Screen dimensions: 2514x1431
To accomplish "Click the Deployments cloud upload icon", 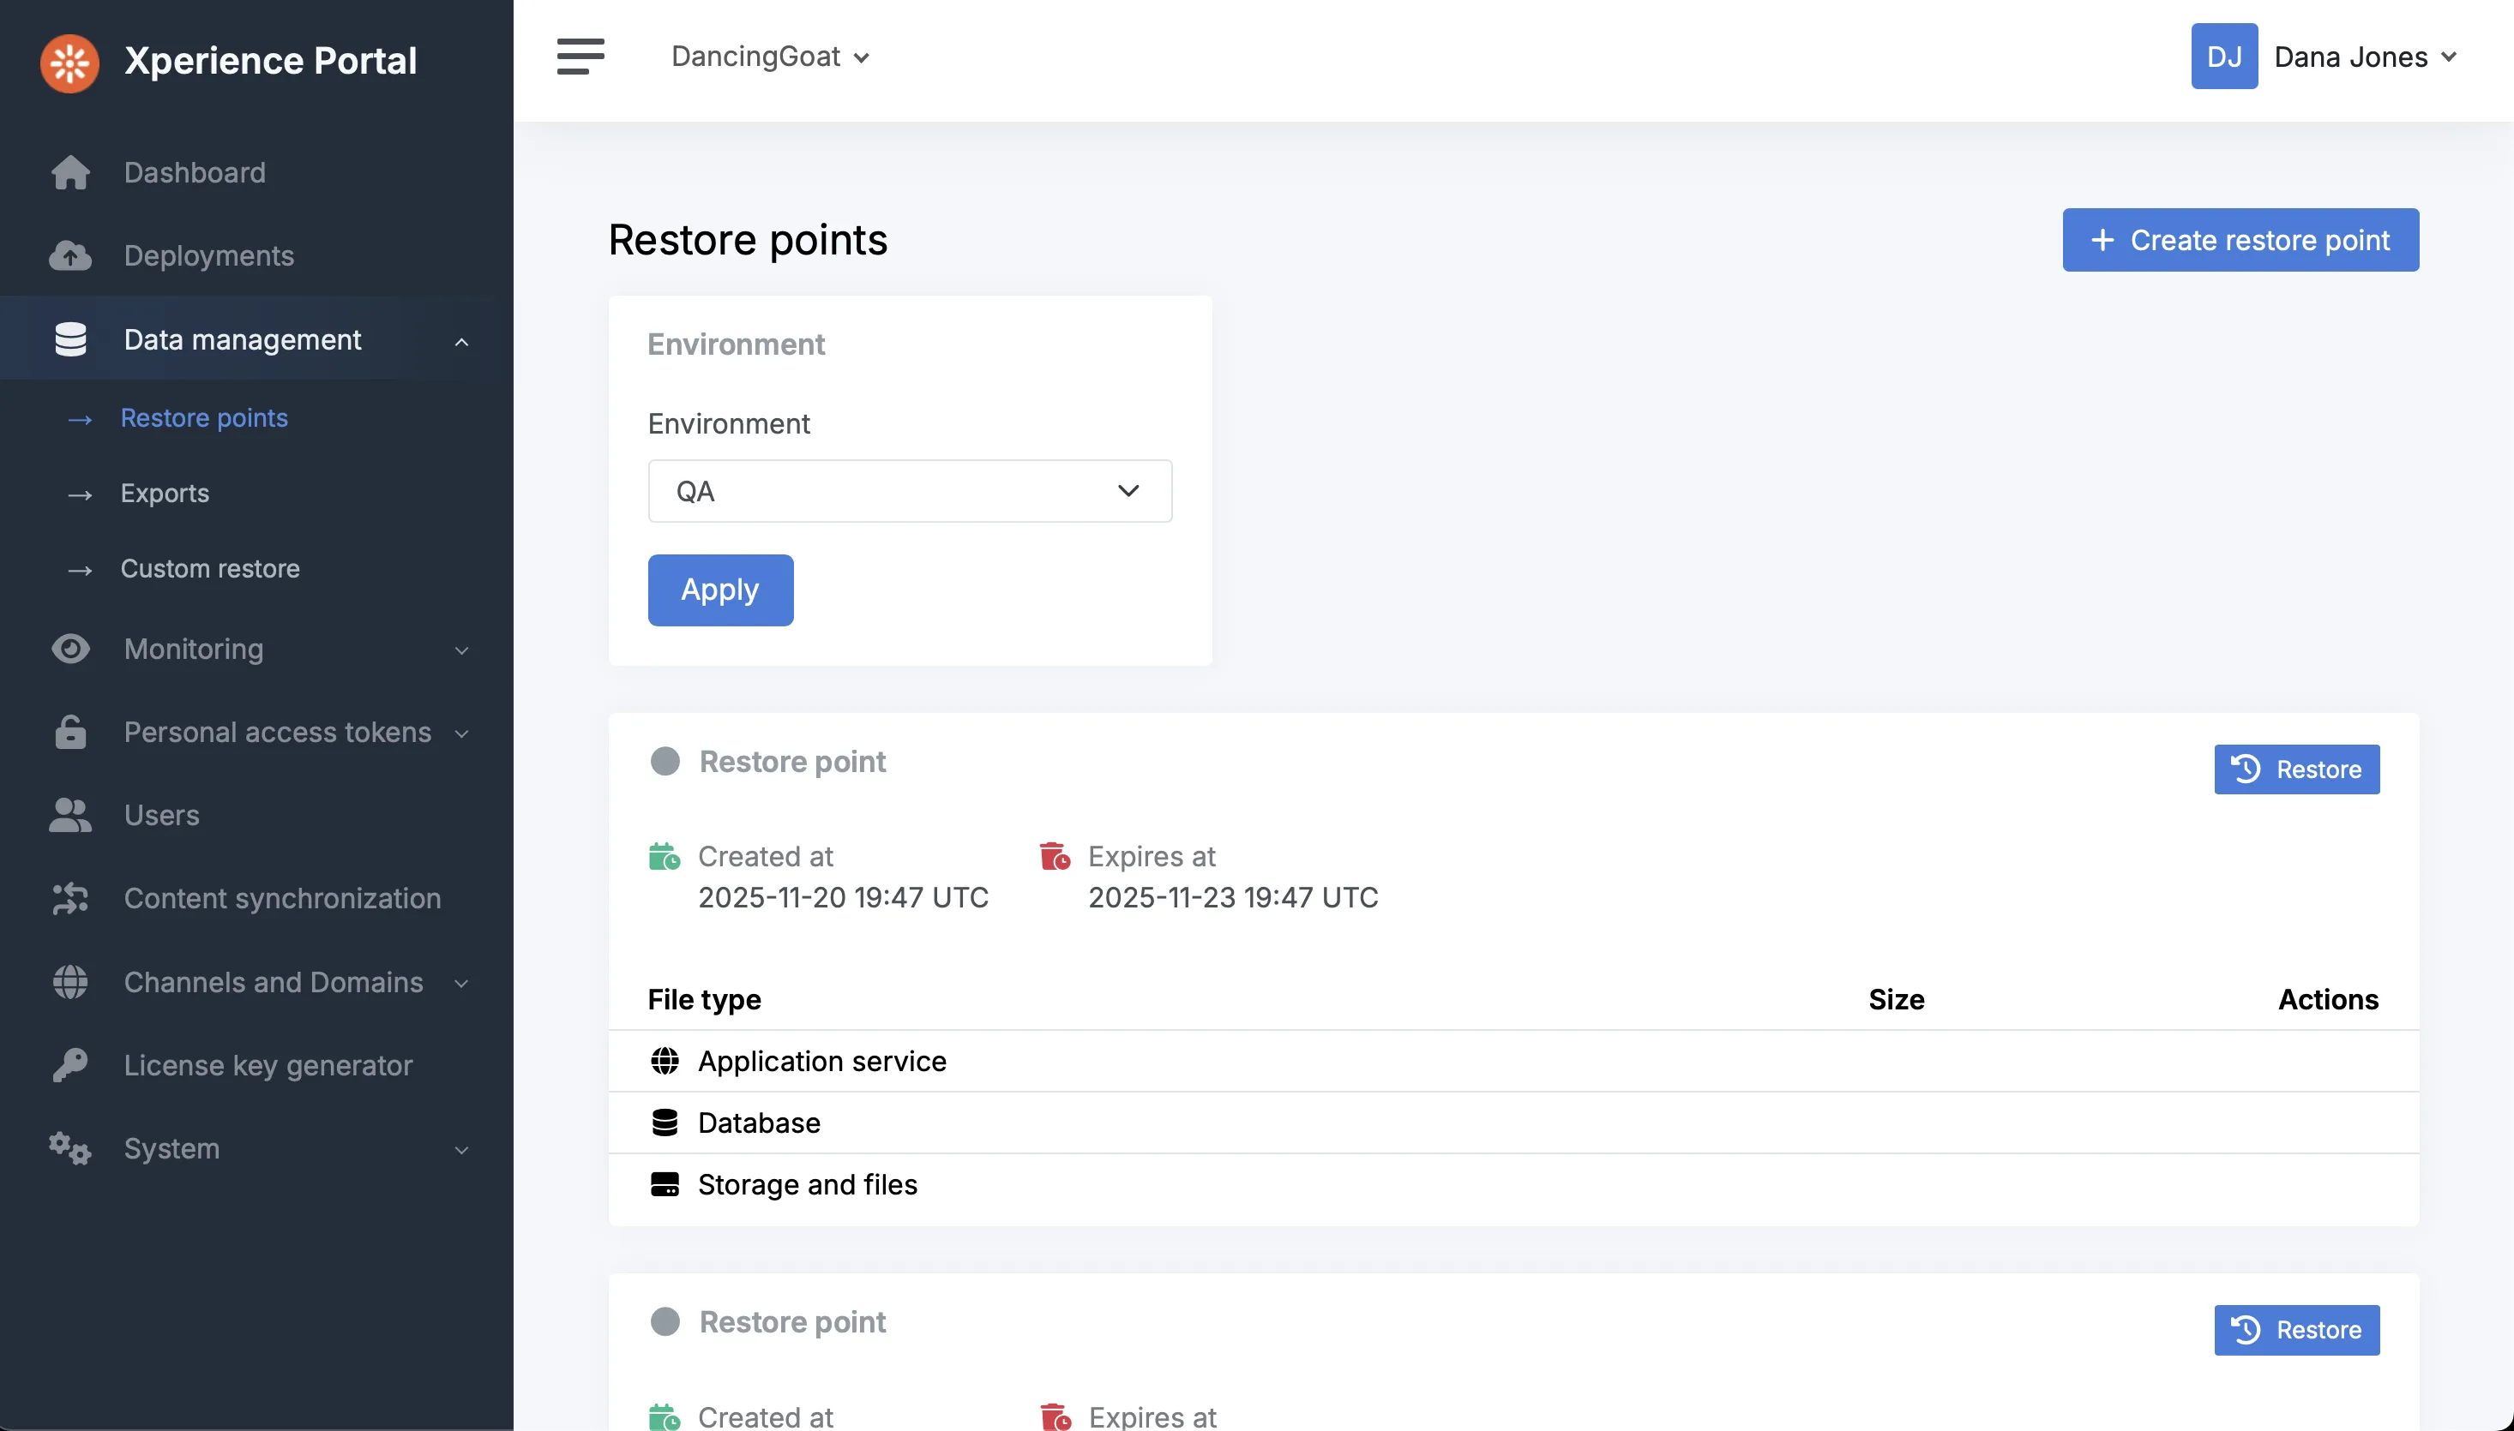I will click(x=69, y=255).
